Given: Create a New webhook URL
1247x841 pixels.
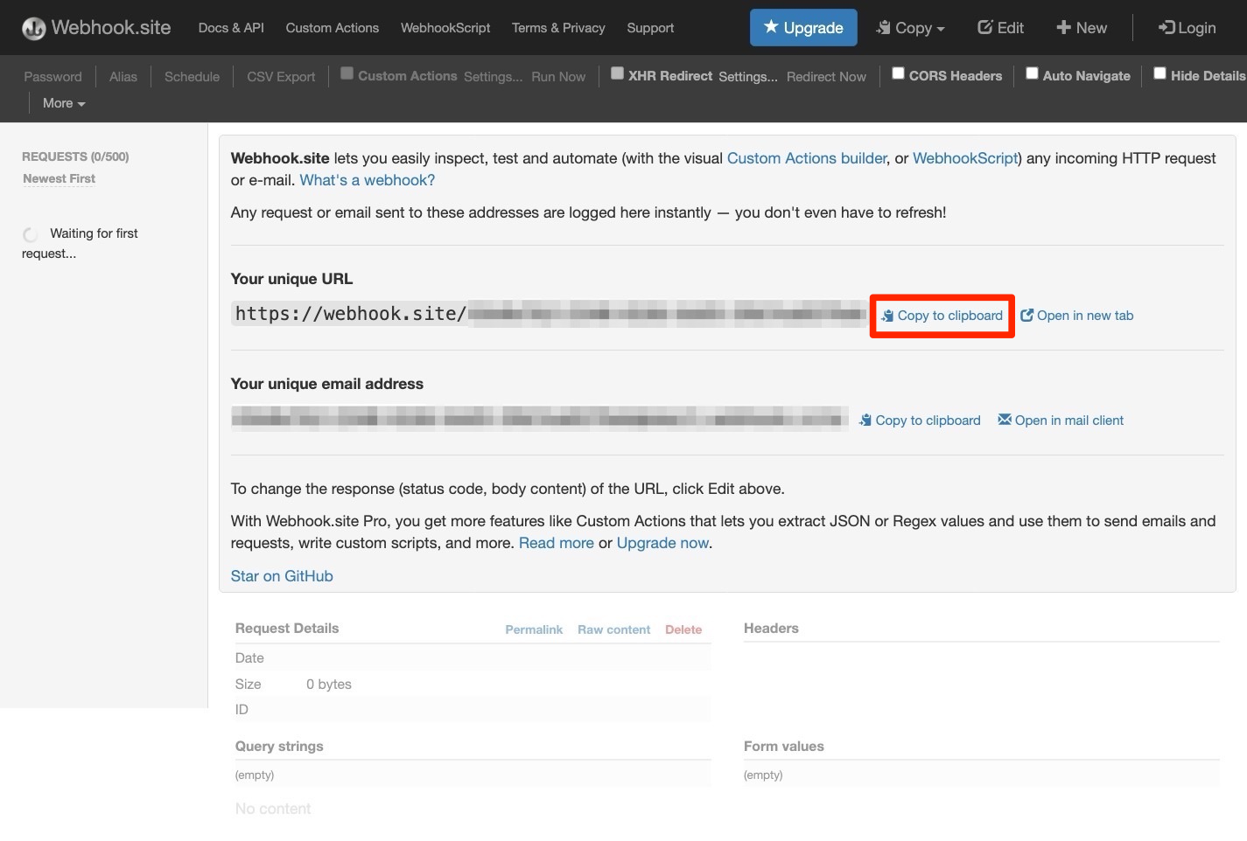Looking at the screenshot, I should tap(1082, 28).
